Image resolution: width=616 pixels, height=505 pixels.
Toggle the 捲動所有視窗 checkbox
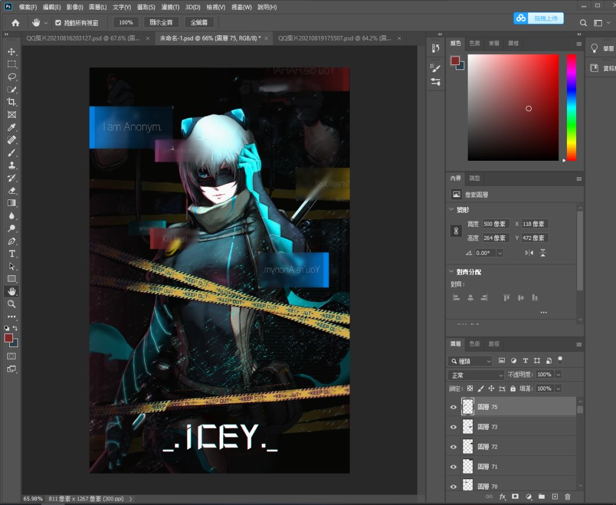58,23
